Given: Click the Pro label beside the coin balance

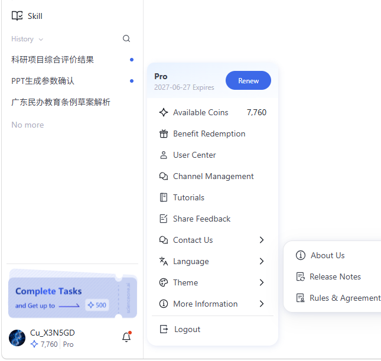Looking at the screenshot, I should pos(69,344).
